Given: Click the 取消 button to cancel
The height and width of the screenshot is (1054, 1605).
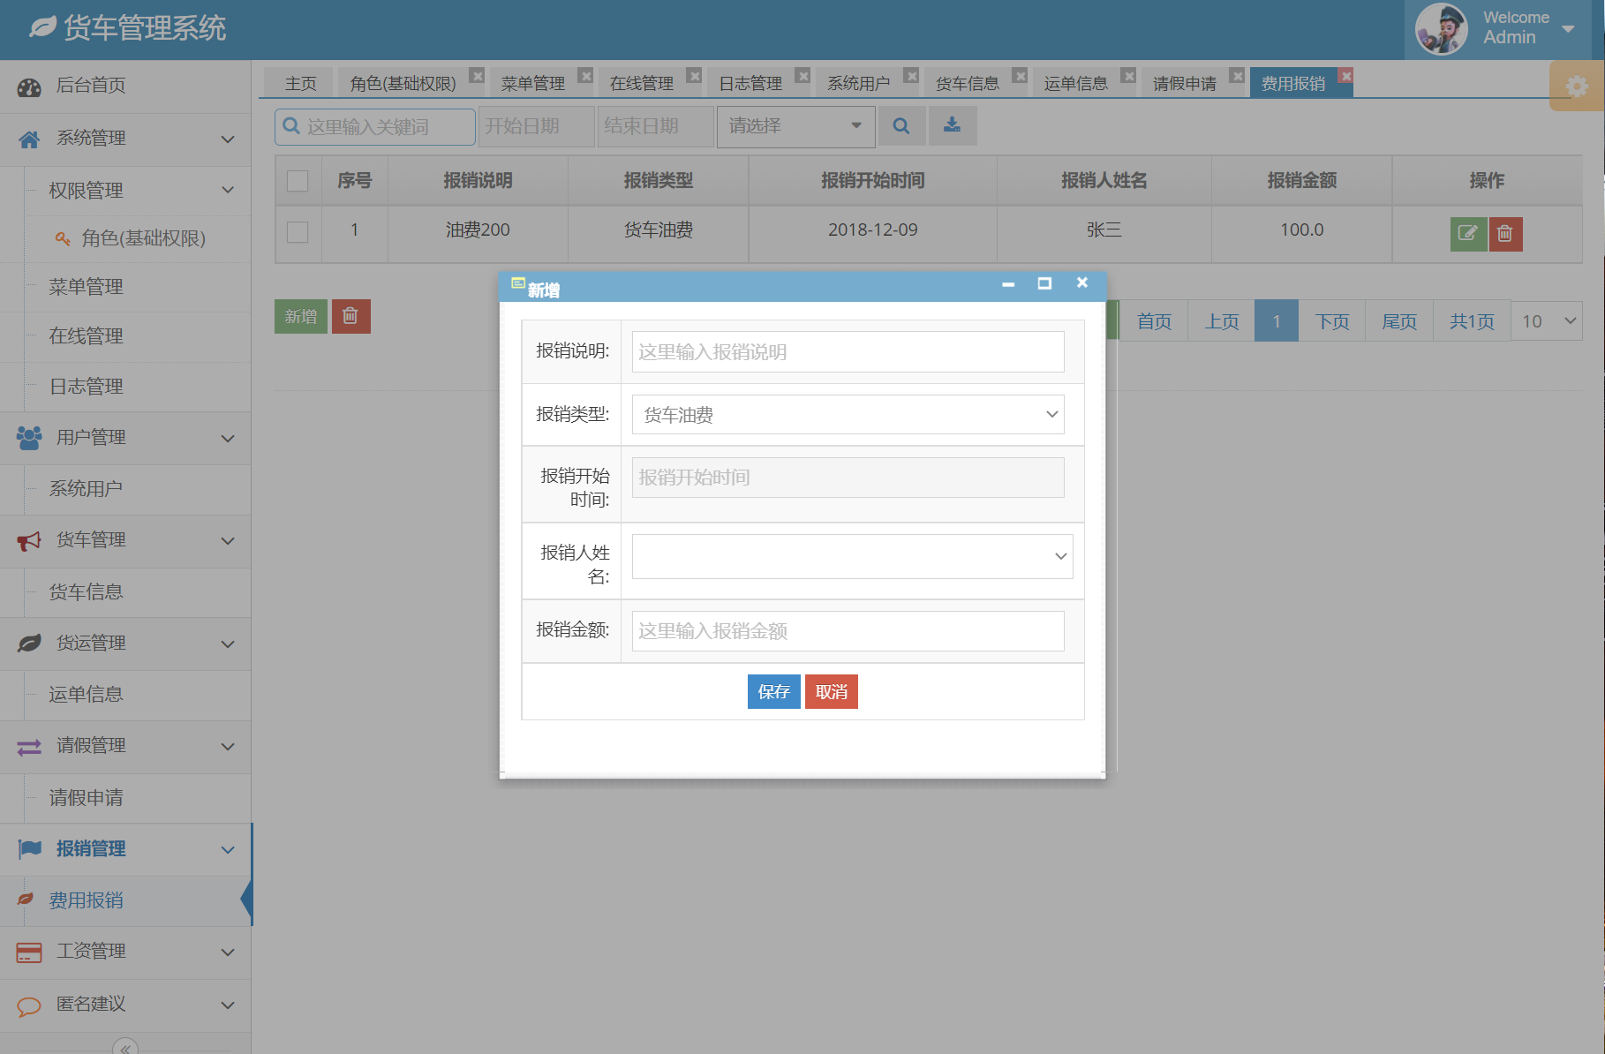Looking at the screenshot, I should [830, 691].
